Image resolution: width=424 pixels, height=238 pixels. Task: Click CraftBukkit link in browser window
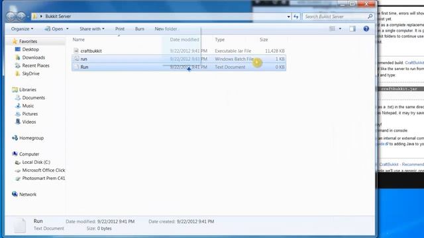(x=414, y=63)
